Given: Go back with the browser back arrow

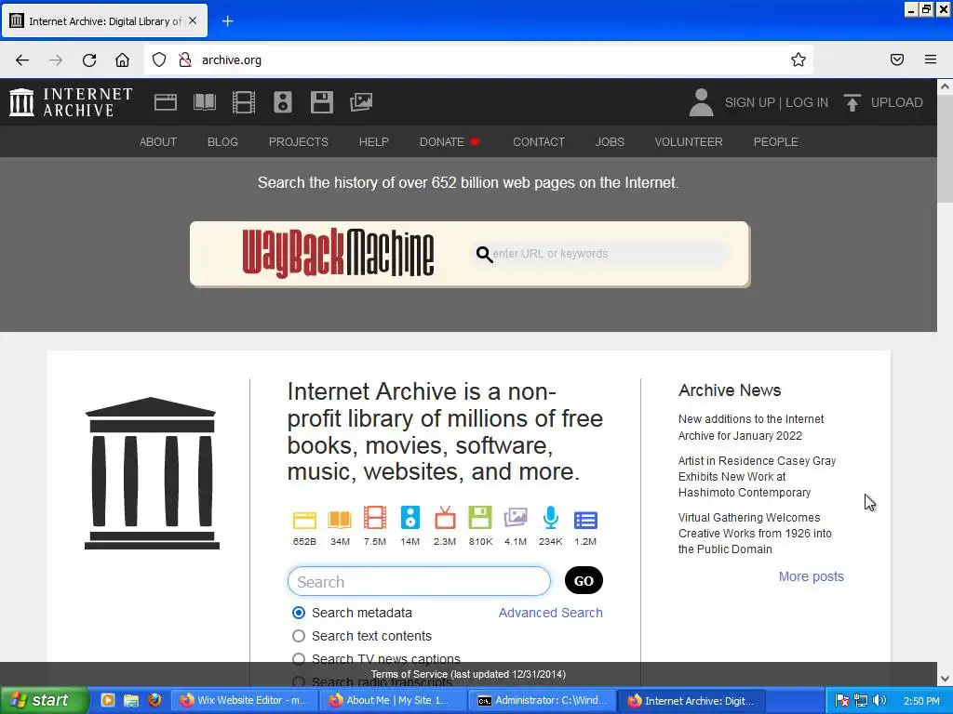Looking at the screenshot, I should click(22, 59).
